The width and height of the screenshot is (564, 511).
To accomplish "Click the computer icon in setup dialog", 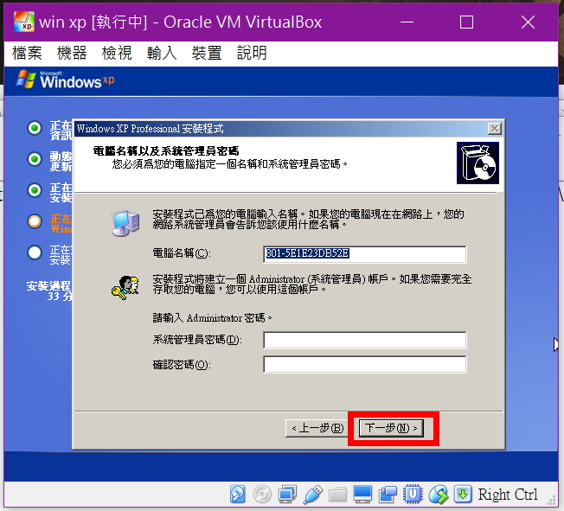I will click(x=125, y=223).
